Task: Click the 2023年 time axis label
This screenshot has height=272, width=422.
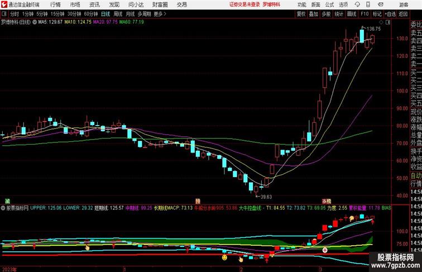Action: (9, 269)
